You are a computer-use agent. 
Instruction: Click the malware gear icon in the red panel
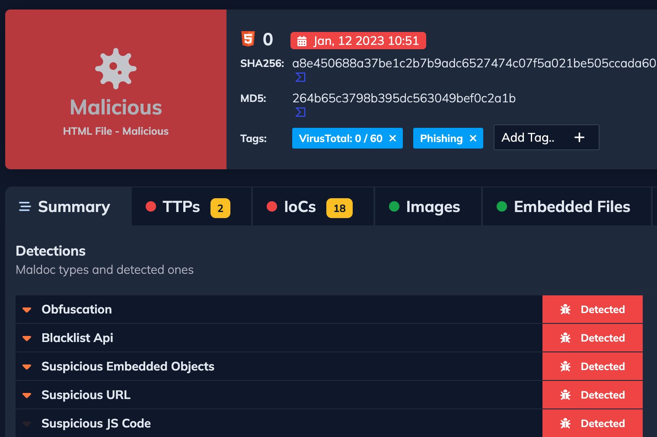pos(115,68)
